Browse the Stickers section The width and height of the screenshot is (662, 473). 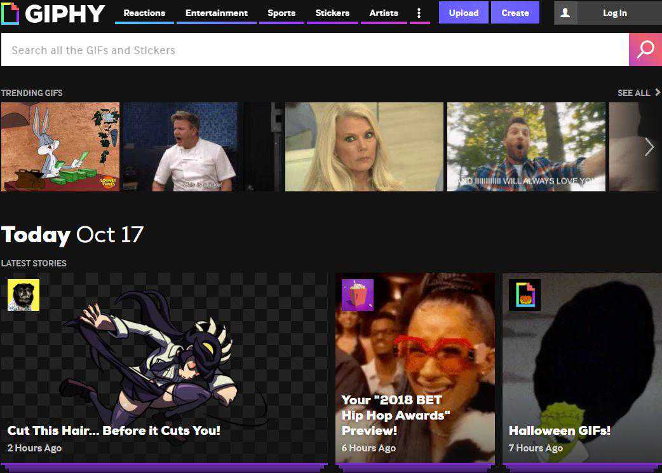coord(332,13)
